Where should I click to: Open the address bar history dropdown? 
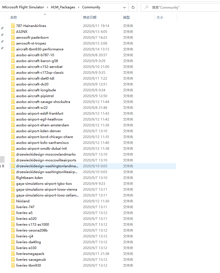click(124, 8)
